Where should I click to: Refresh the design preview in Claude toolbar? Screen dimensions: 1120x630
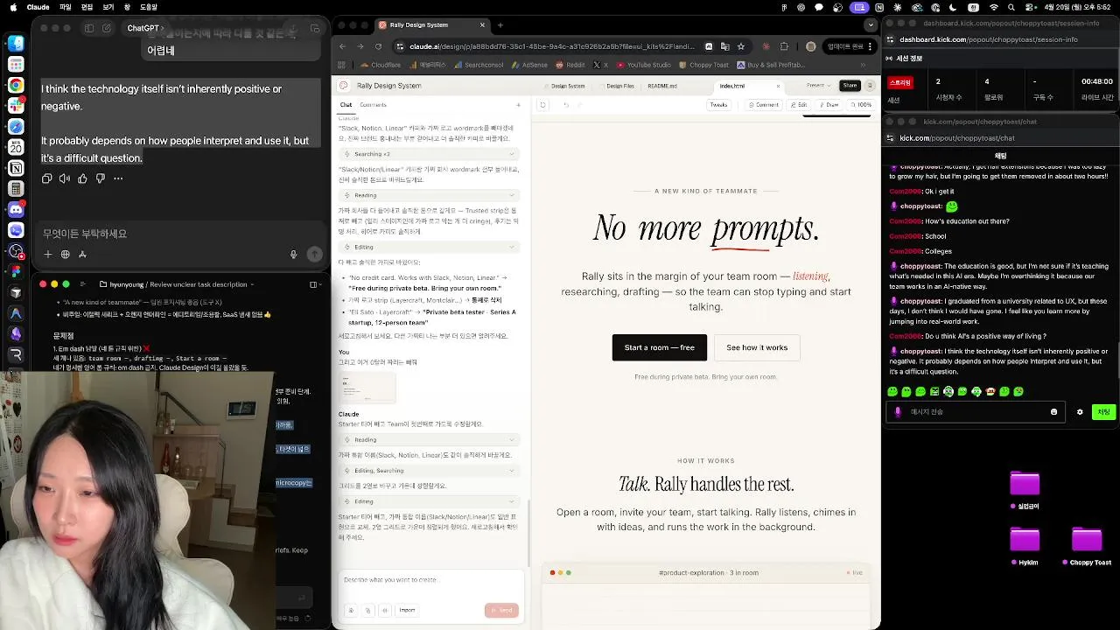coord(543,105)
